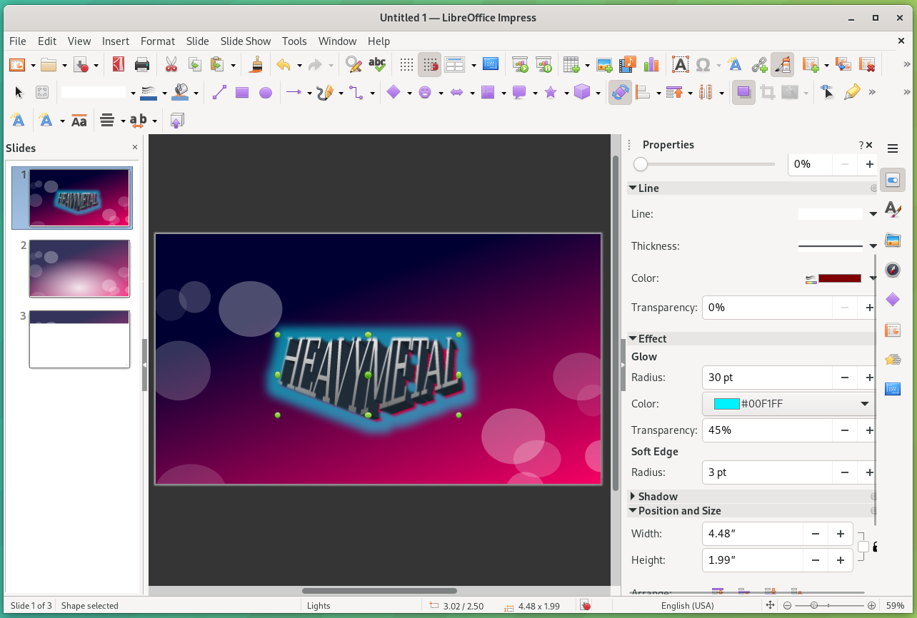
Task: Open the Gallery panel in the sidebar
Action: (x=893, y=240)
